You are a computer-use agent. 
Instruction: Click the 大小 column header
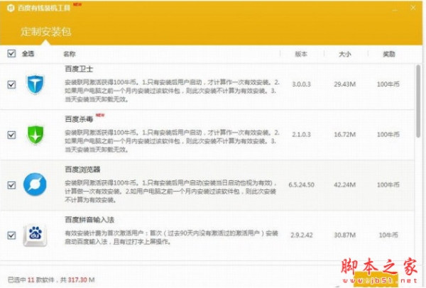click(x=345, y=54)
